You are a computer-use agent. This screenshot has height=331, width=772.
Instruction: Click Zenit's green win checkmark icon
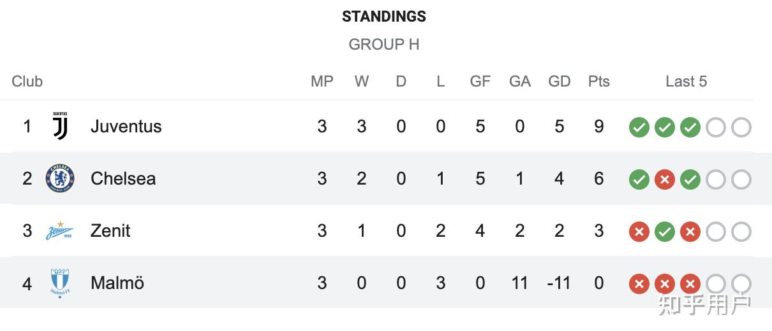click(664, 232)
